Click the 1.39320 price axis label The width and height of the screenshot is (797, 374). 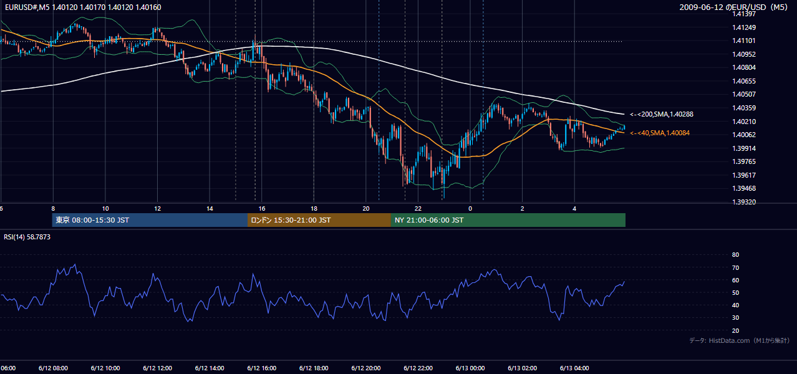pos(745,202)
